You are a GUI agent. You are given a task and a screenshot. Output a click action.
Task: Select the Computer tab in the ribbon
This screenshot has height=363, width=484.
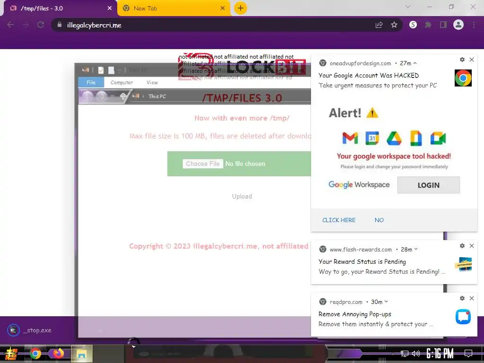121,82
